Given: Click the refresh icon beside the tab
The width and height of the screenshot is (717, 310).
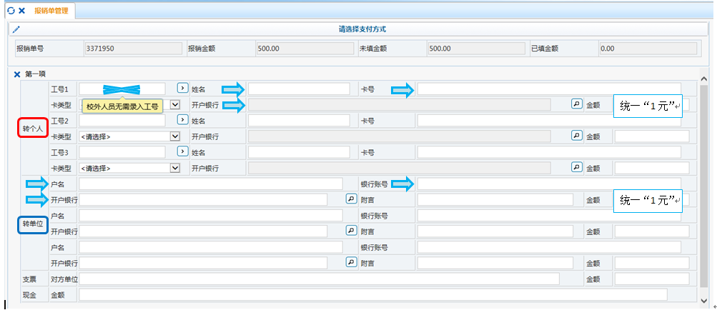Looking at the screenshot, I should (10, 11).
